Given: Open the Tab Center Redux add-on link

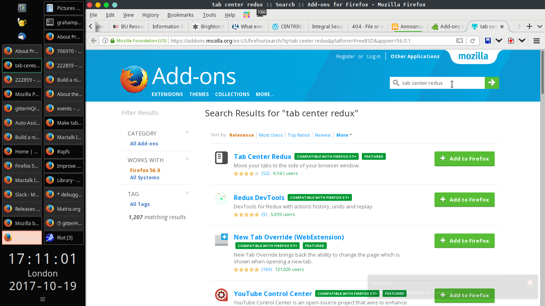Looking at the screenshot, I should click(263, 157).
